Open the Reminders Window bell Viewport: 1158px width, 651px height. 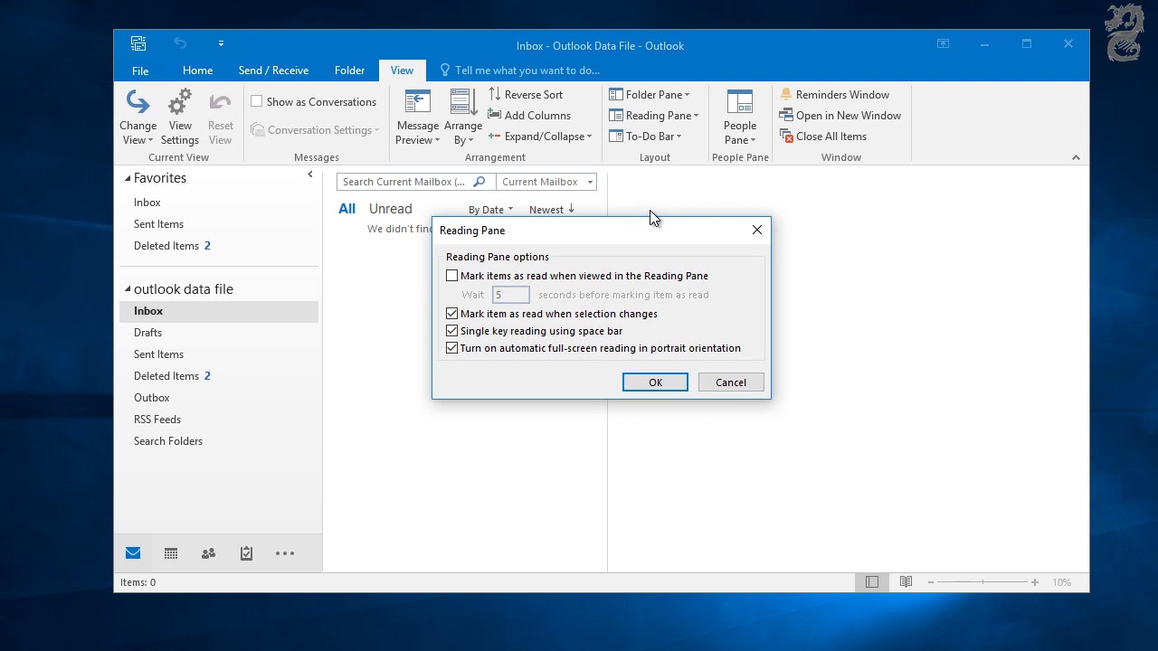coord(786,94)
